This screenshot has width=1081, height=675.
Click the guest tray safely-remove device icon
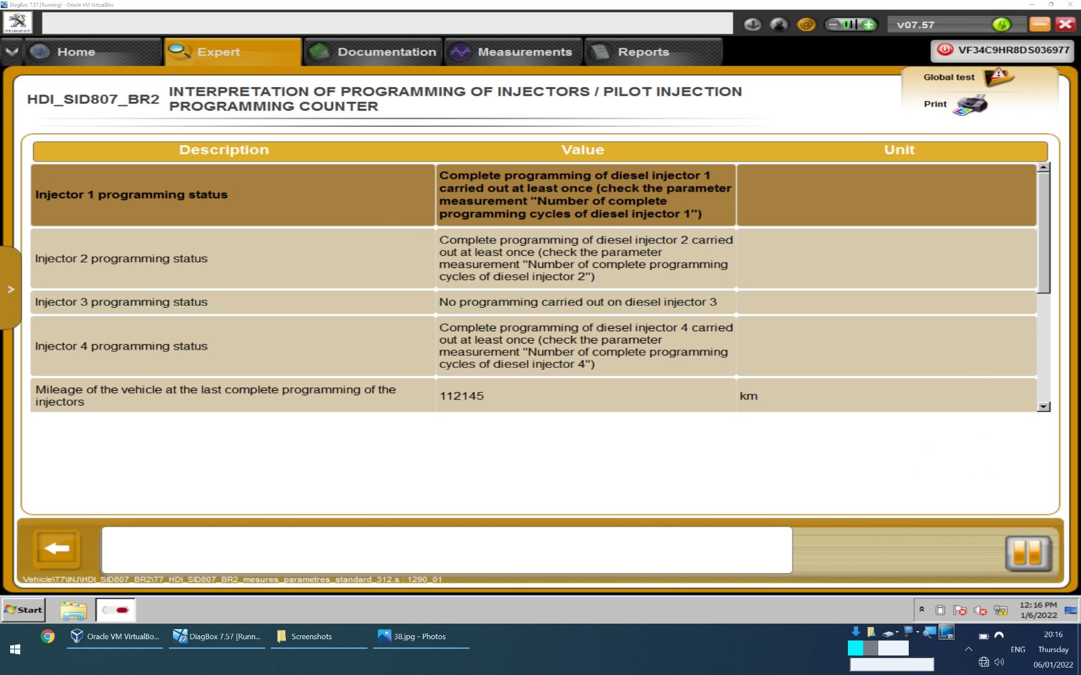tap(940, 610)
